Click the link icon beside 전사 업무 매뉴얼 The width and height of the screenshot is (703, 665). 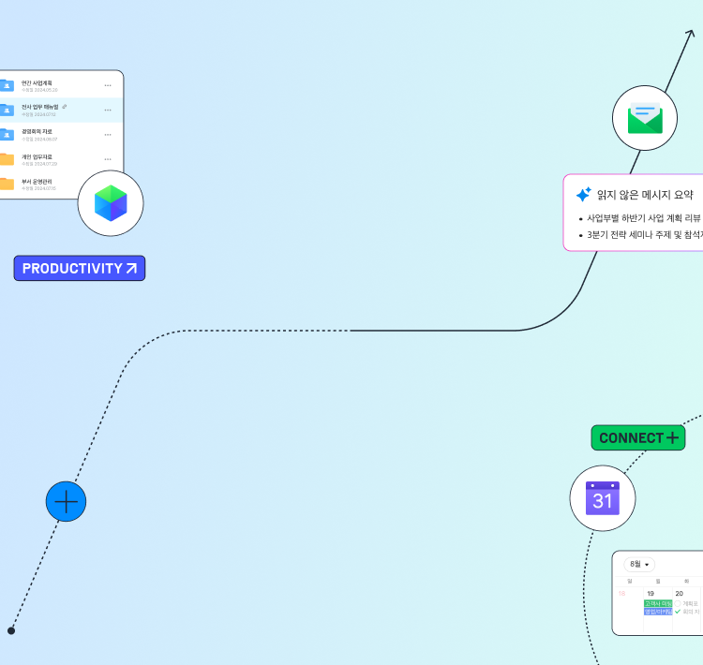click(65, 107)
